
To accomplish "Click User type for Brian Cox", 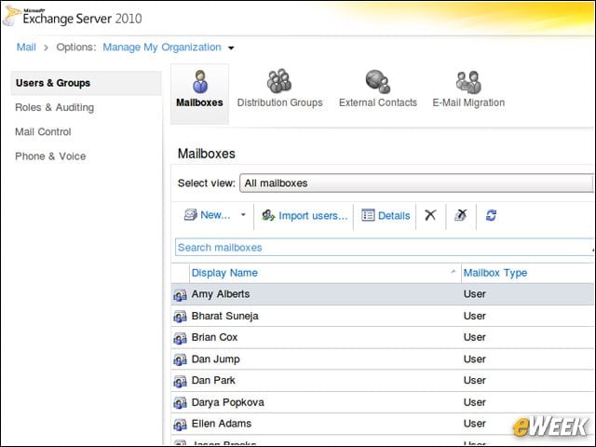I will coord(474,337).
